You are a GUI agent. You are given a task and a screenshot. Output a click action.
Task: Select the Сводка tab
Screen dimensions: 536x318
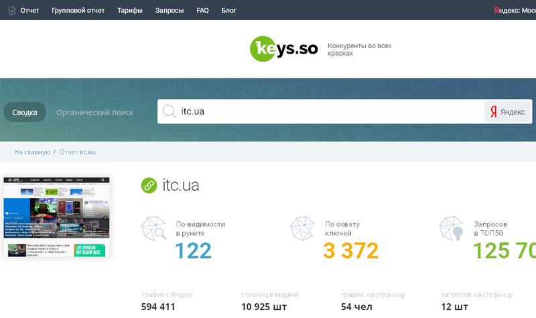click(25, 112)
